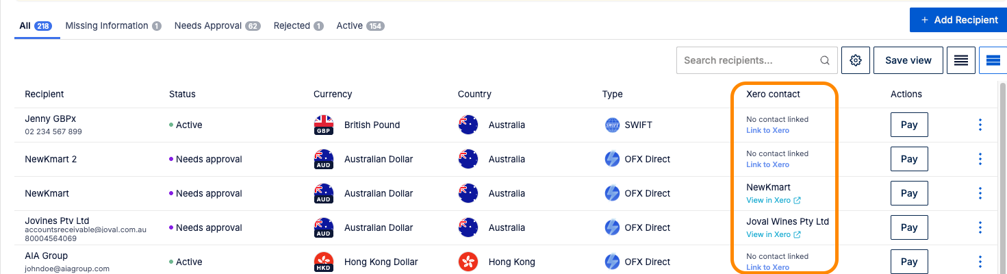Open three-dot menu for AIA Group
1007x274 pixels.
980,262
